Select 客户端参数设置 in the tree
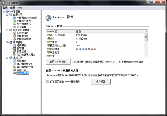Image resolution: width=167 pixels, height=116 pixels. pos(25,67)
